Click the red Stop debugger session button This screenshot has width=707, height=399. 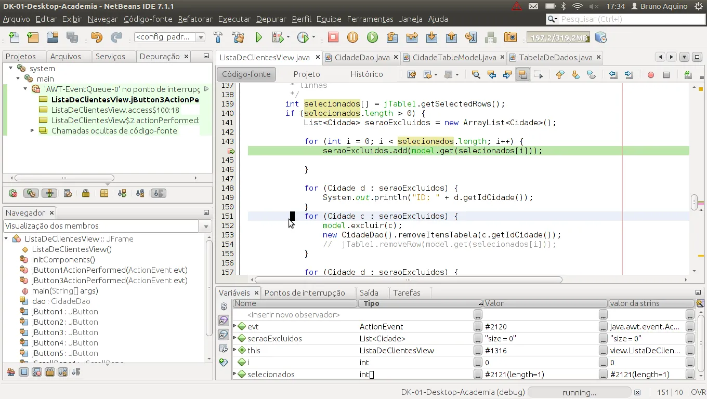[x=333, y=37]
